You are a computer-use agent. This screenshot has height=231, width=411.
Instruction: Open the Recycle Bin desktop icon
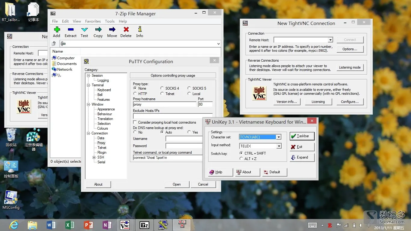click(x=11, y=138)
